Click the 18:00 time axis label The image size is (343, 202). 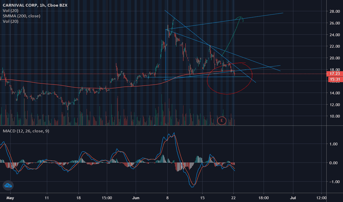click(264, 198)
